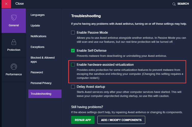Select Blocked & Allowed apps
The height and width of the screenshot is (127, 192).
[43, 60]
